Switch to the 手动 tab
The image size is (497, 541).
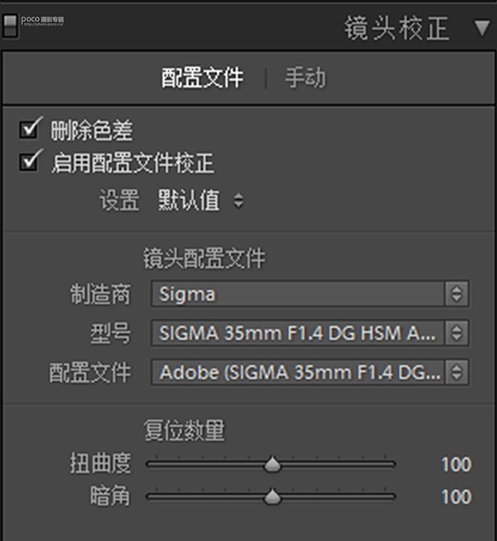click(305, 78)
